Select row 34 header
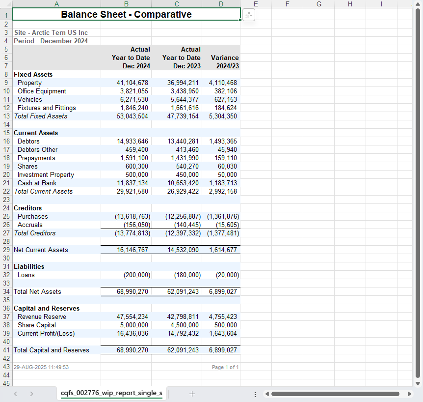 point(6,291)
